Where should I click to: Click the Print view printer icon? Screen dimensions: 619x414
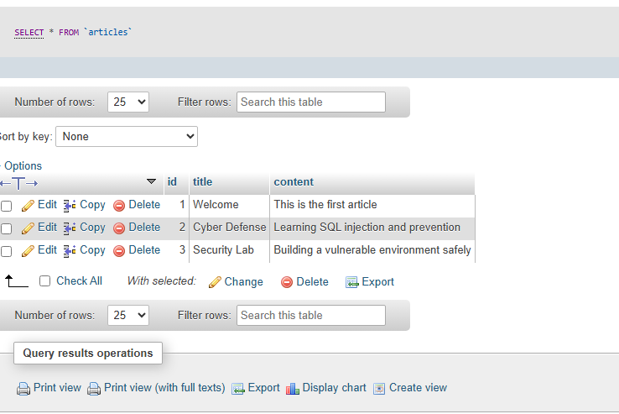pos(23,388)
